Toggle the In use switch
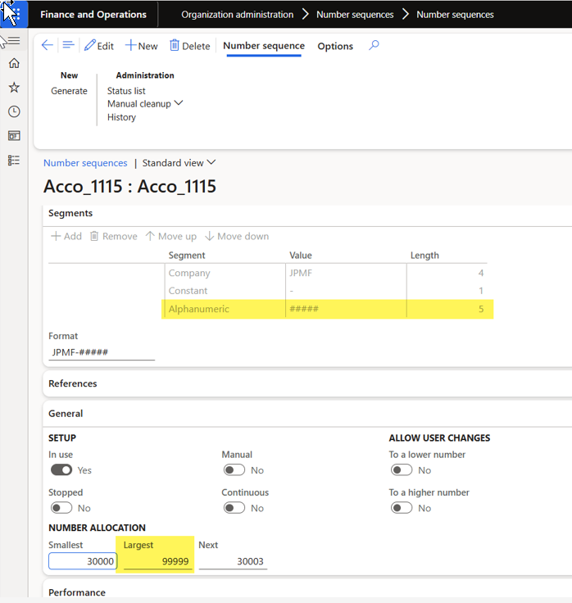Screen dimensions: 572x603 tap(61, 470)
